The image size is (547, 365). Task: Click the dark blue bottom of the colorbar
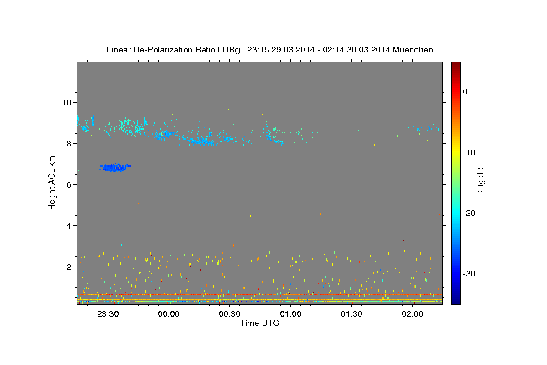coord(455,300)
